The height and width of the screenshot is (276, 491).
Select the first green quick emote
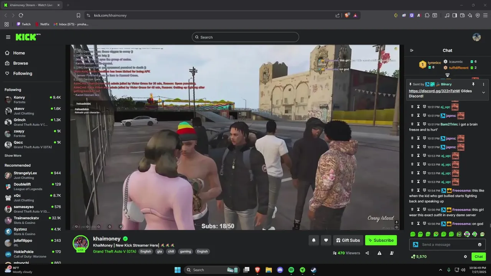(x=413, y=234)
